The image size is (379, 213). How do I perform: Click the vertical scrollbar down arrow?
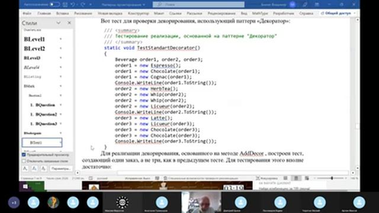(x=358, y=168)
